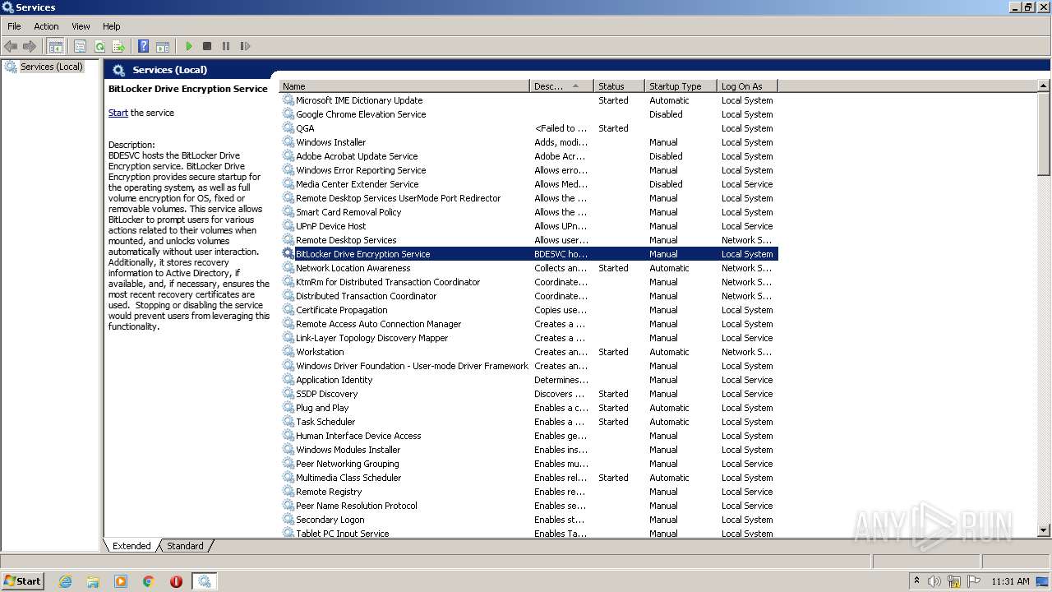1052x592 pixels.
Task: Click the gear icon beside Peer Networking Grouping
Action: [x=288, y=464]
